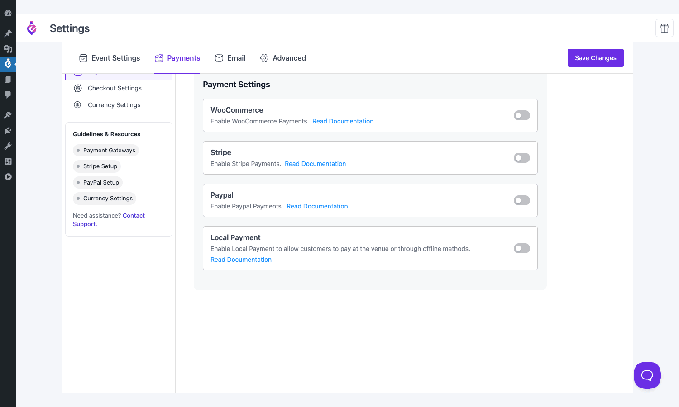The width and height of the screenshot is (679, 407).
Task: Click the calendar icon of Event Settings
Action: [x=83, y=58]
